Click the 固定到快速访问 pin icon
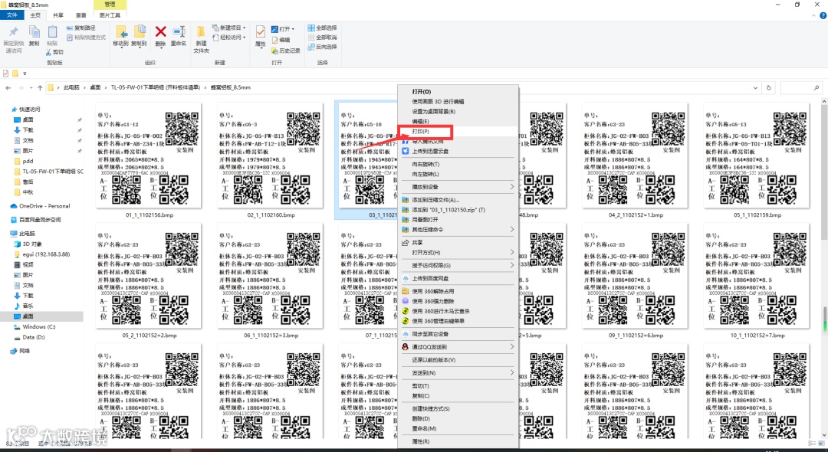 click(x=14, y=33)
